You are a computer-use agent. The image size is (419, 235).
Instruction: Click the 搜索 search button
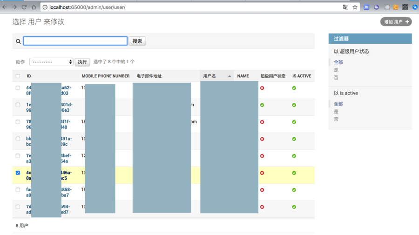coord(137,41)
